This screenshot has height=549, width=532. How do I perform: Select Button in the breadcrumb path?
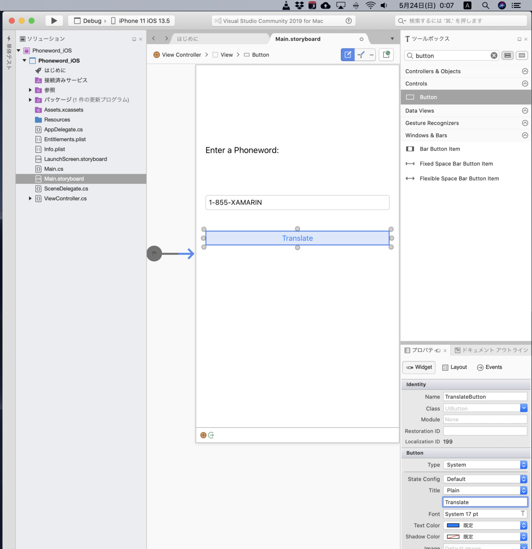coord(256,55)
